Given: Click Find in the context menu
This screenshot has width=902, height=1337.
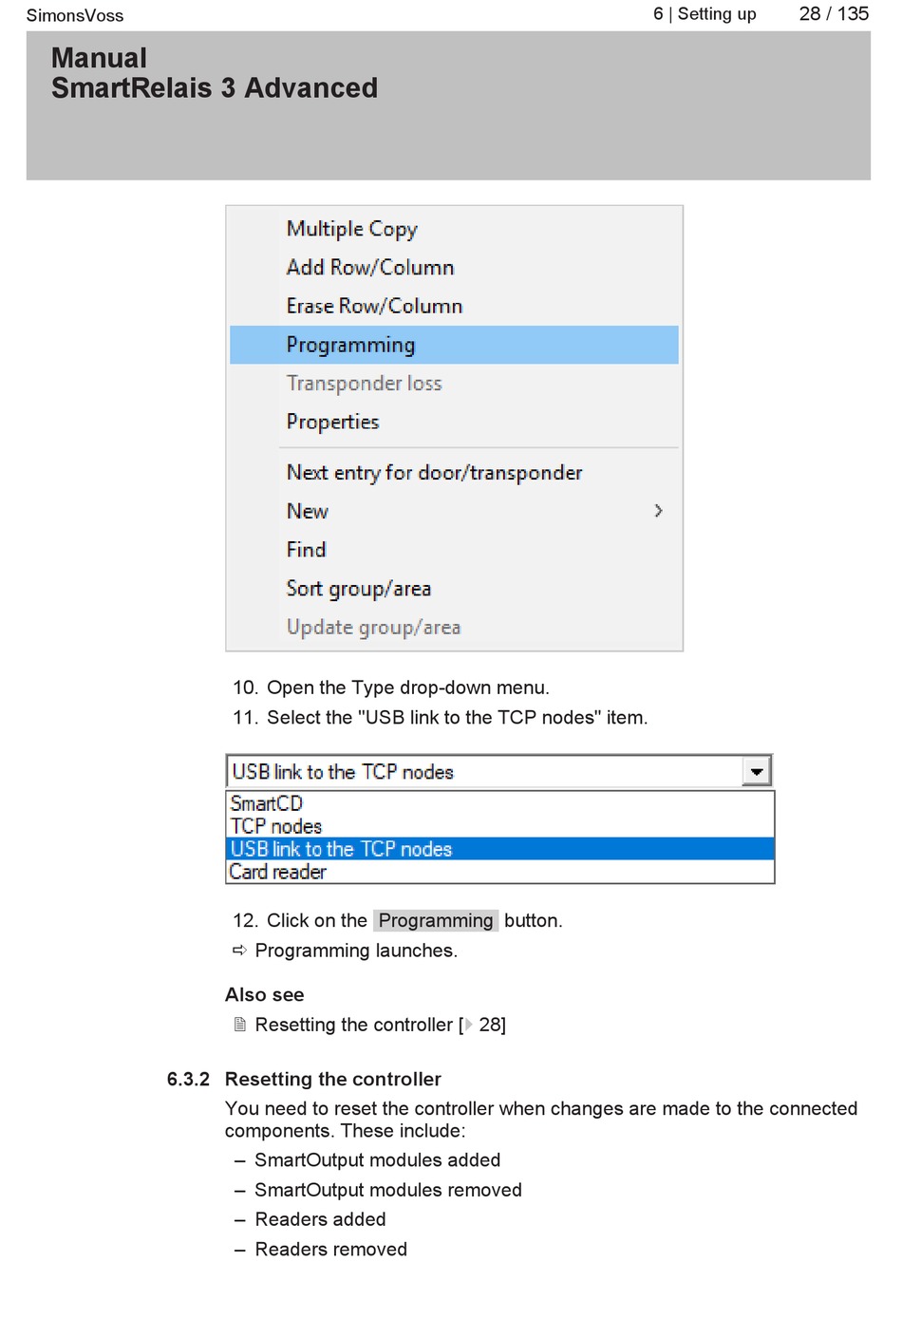Looking at the screenshot, I should [454, 550].
